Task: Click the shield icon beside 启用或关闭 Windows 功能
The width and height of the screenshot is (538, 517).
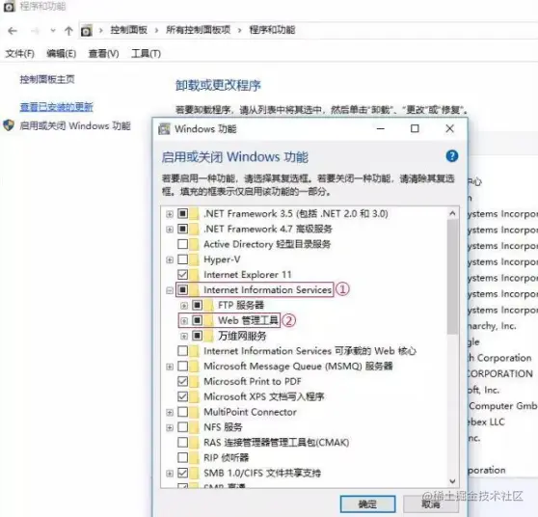Action: click(9, 125)
